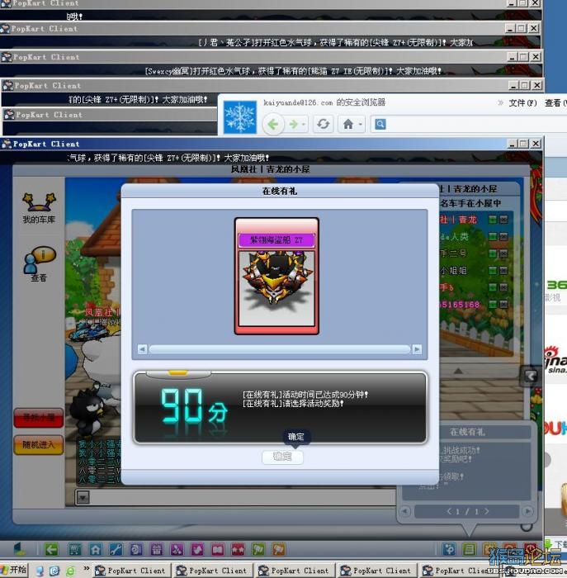
Task: Switch to second PopKart Client taskbar button
Action: pyautogui.click(x=213, y=571)
